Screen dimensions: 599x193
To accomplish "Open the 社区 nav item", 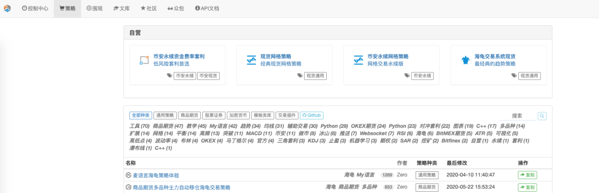I will coord(149,8).
